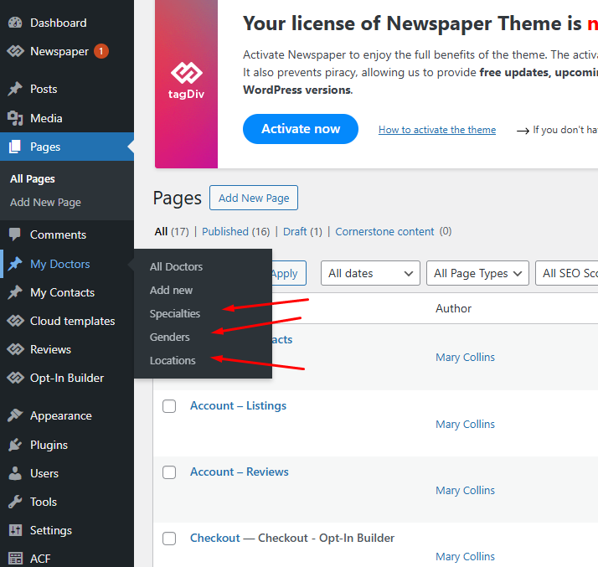
Task: Show All (17) pages filter
Action: click(172, 231)
